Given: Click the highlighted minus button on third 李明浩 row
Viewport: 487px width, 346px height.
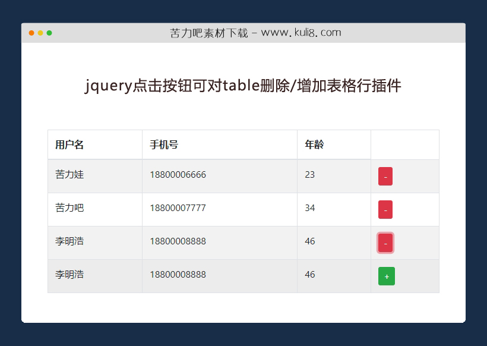Looking at the screenshot, I should [385, 243].
